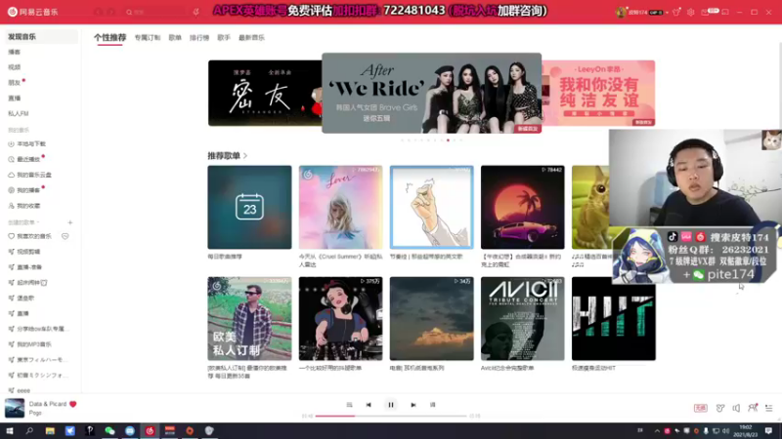This screenshot has height=439, width=782.
Task: Open the play queue list icon
Action: pyautogui.click(x=769, y=408)
